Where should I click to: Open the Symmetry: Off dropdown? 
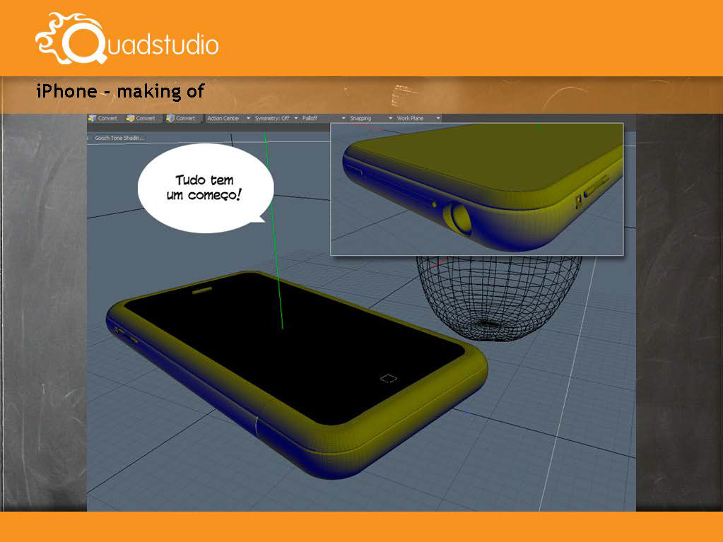[276, 119]
